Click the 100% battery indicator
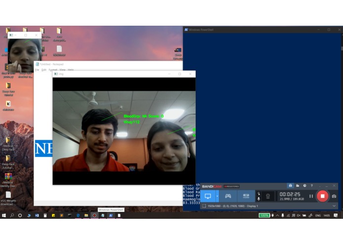This screenshot has width=343, height=244. 264,215
